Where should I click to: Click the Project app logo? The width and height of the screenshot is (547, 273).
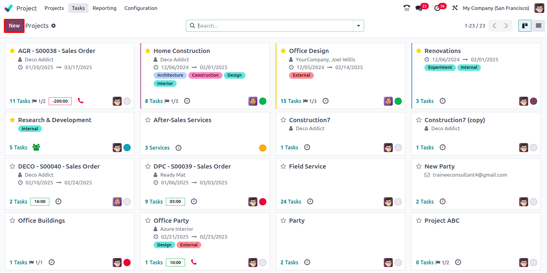coord(9,8)
